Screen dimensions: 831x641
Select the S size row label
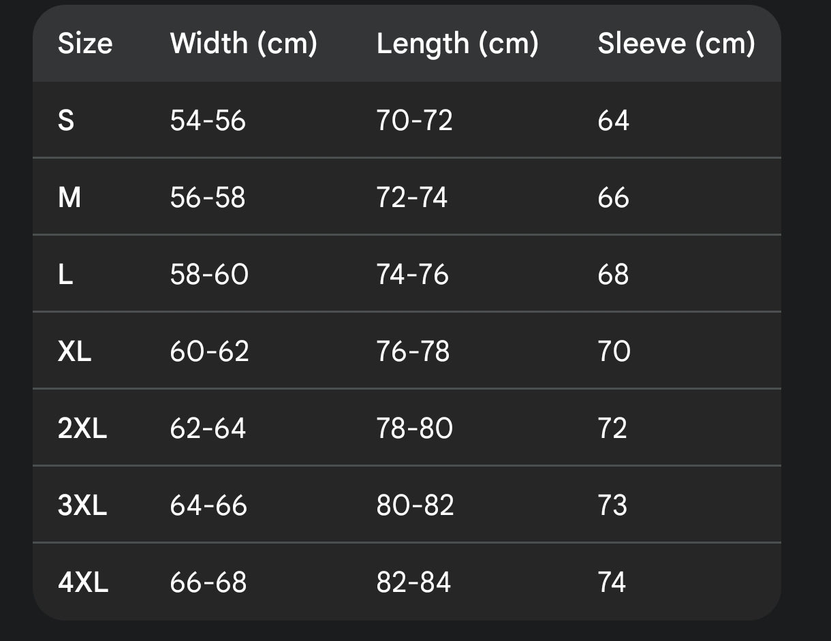coord(66,121)
